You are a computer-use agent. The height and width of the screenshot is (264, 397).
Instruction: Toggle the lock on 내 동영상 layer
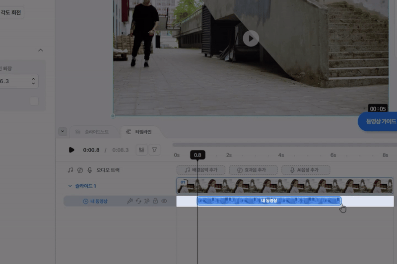[155, 201]
